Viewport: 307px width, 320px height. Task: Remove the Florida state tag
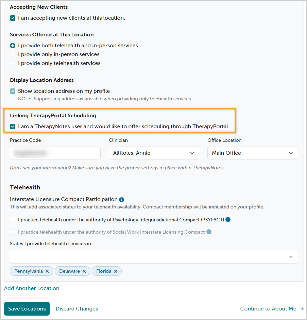[x=116, y=271]
